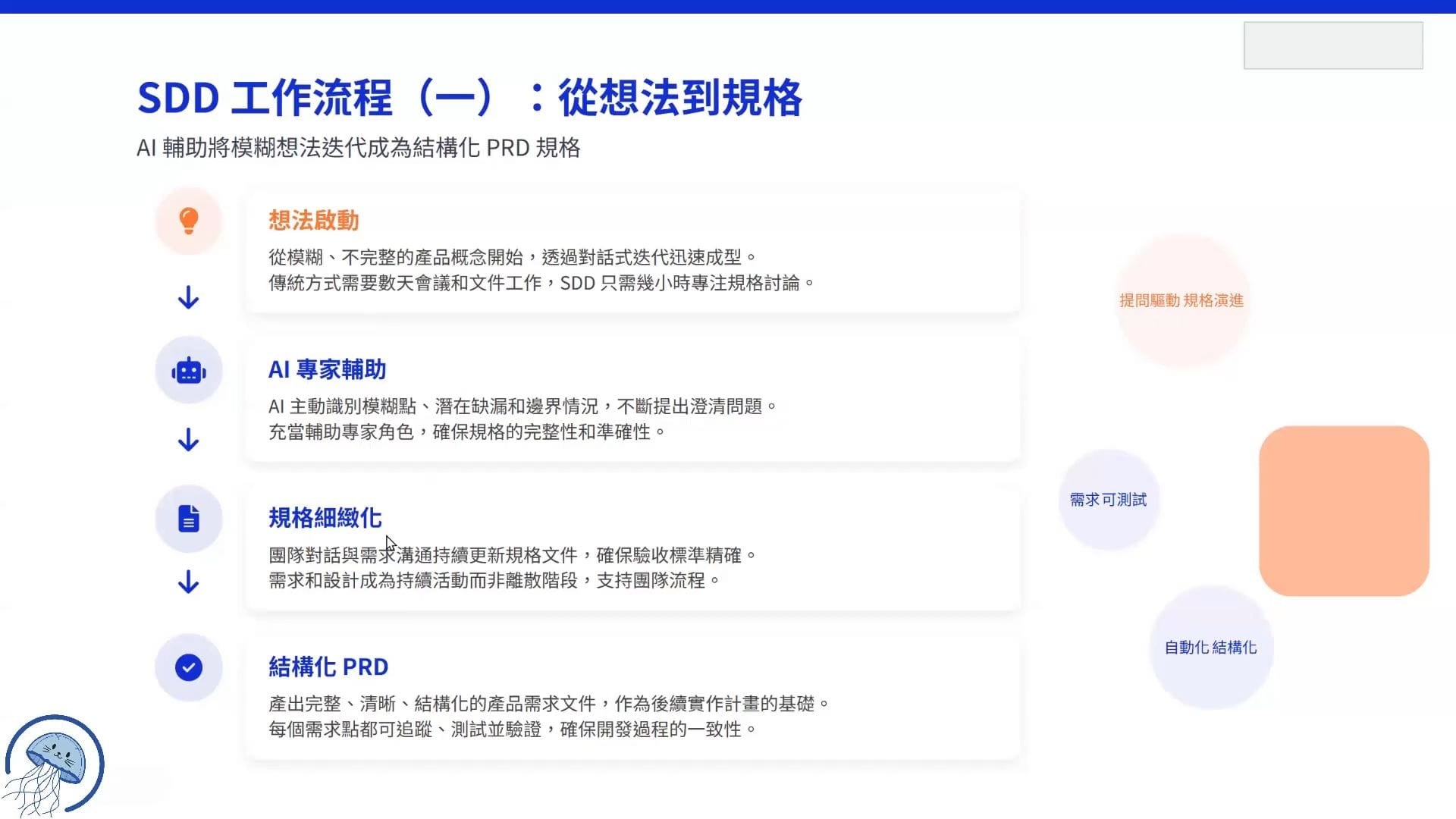Click the down arrow below lightbulb icon
The width and height of the screenshot is (1456, 819).
coord(188,297)
